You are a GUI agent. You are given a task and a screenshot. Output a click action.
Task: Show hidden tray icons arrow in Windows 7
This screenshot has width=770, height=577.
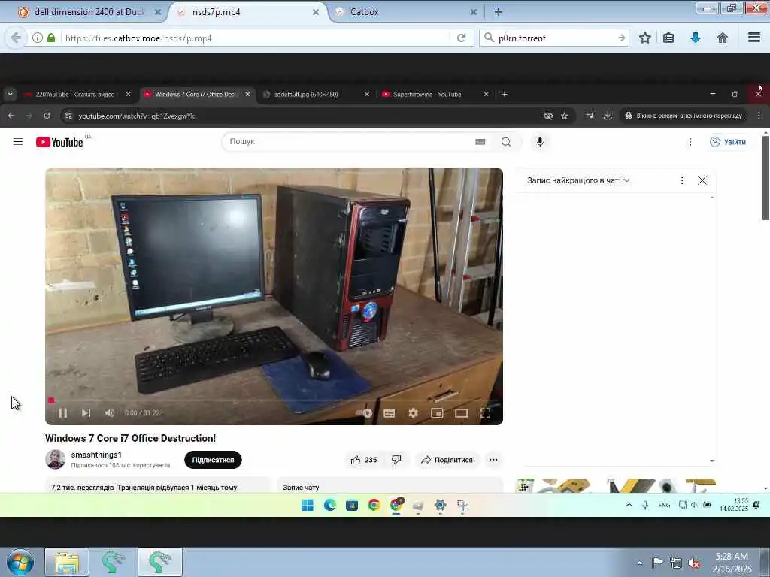pyautogui.click(x=639, y=563)
